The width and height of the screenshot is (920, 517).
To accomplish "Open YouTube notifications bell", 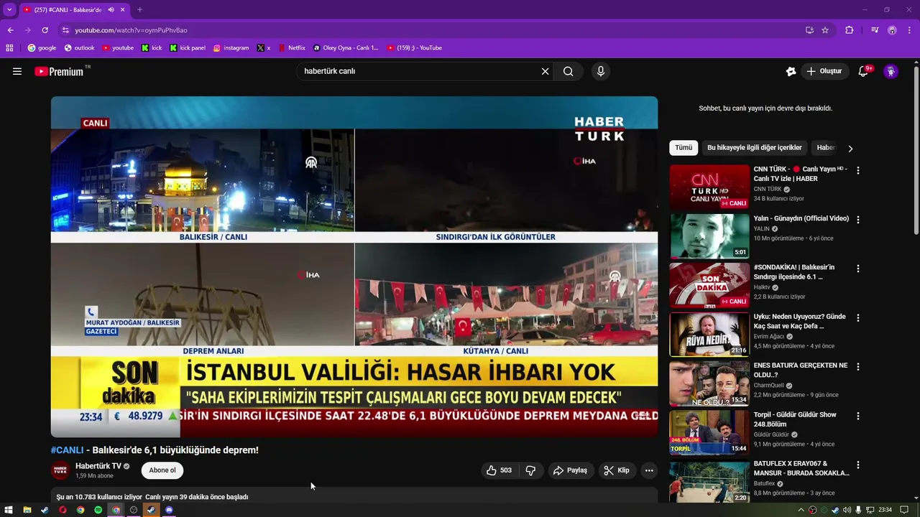I will [863, 71].
